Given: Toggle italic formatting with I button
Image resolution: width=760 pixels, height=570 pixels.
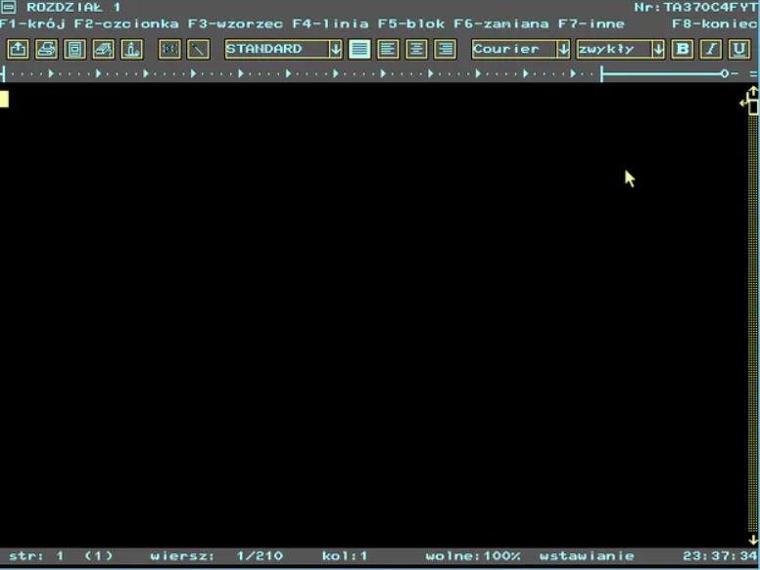Looking at the screenshot, I should pyautogui.click(x=711, y=49).
